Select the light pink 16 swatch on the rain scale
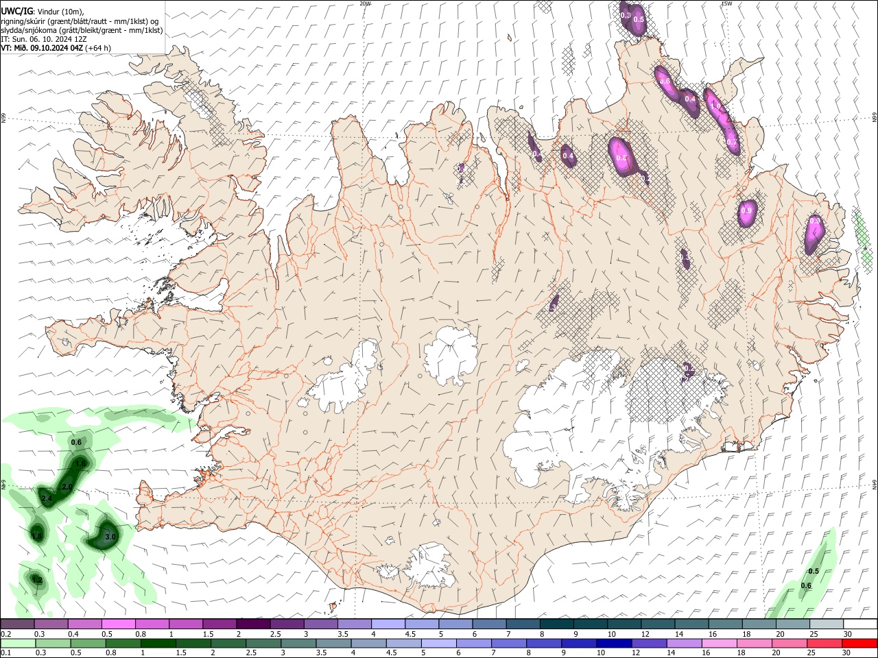Screen dimensions: 878x658 (x=720, y=643)
